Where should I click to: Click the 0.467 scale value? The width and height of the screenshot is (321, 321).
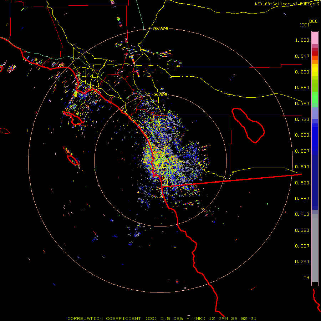pos(302,199)
